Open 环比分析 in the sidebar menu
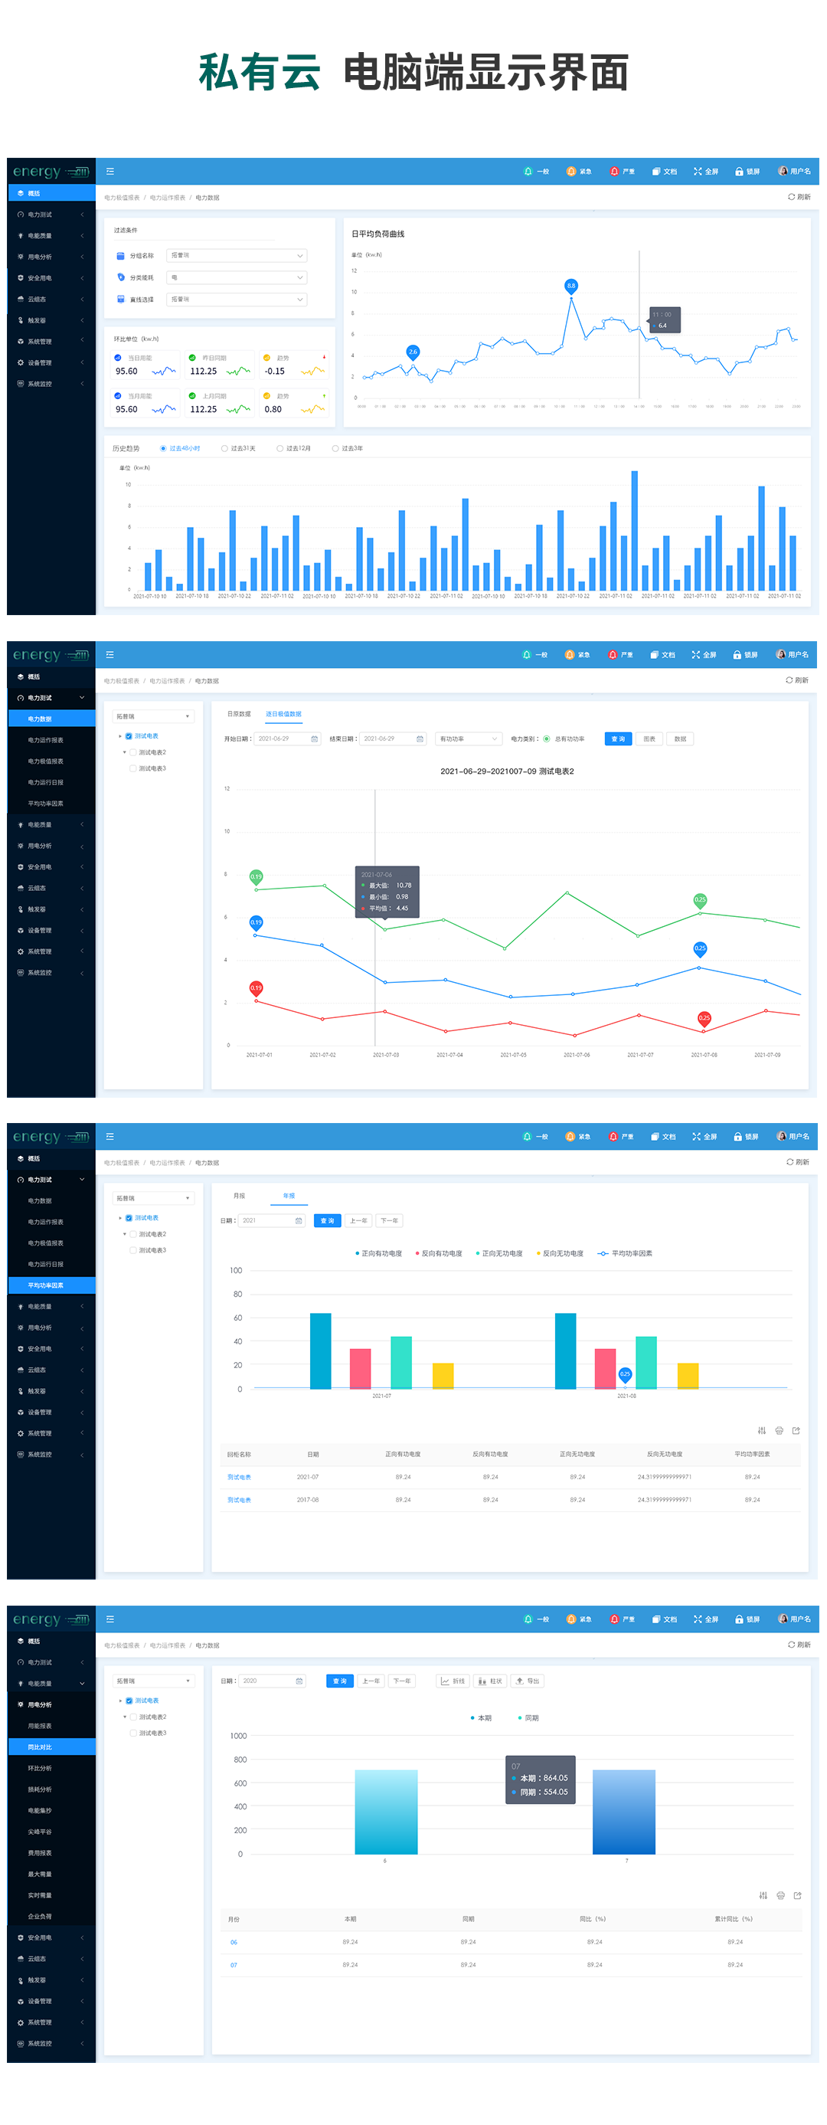827x2125 pixels. 40,1769
